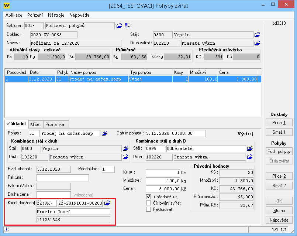The width and height of the screenshot is (297, 236).
Task: Open Stáj lookup beside Vepřín in combination
Action: (126, 148)
